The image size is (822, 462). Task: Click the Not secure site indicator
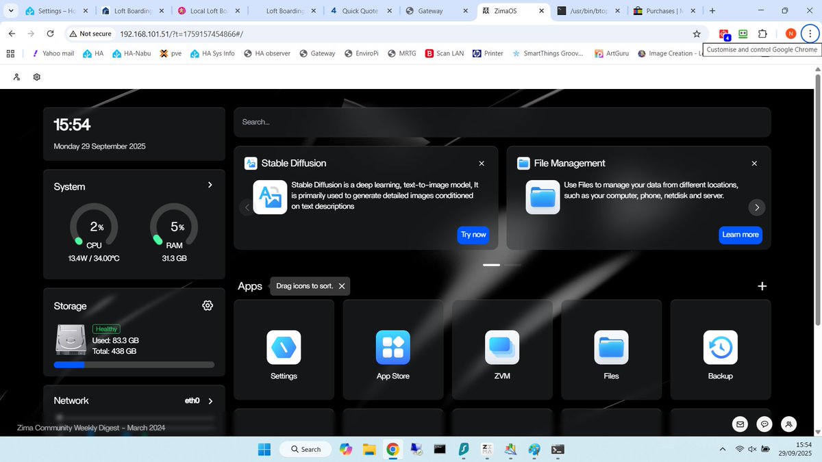pyautogui.click(x=90, y=34)
